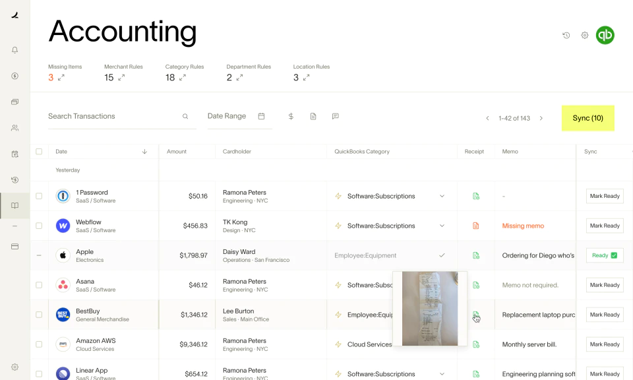Toggle the select-all checkbox in table header
The image size is (633, 380).
point(39,151)
